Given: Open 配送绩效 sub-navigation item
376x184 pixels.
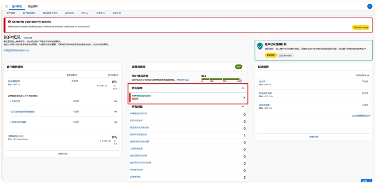Looking at the screenshot, I should coord(70,13).
